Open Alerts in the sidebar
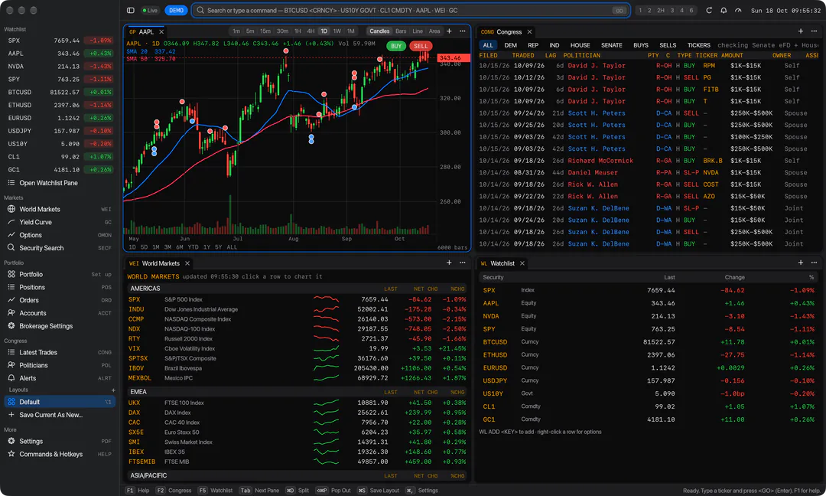Image resolution: width=826 pixels, height=496 pixels. pos(59,378)
